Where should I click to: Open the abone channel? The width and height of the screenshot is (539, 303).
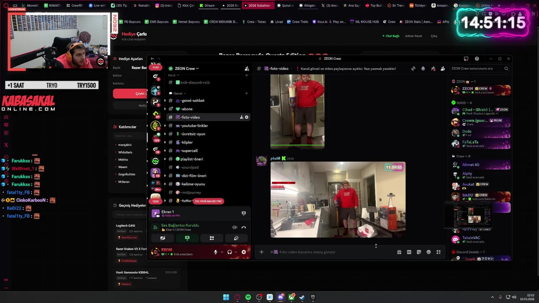coord(208,109)
